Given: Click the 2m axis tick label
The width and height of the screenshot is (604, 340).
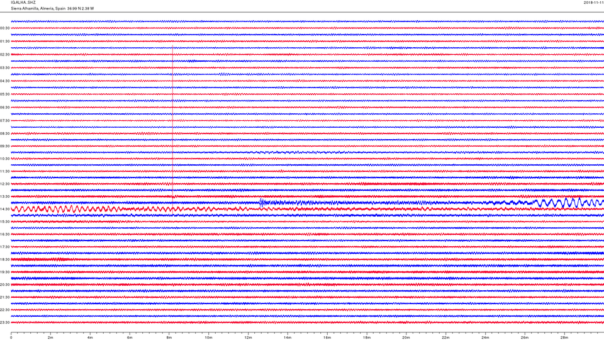Looking at the screenshot, I should pyautogui.click(x=50, y=337).
